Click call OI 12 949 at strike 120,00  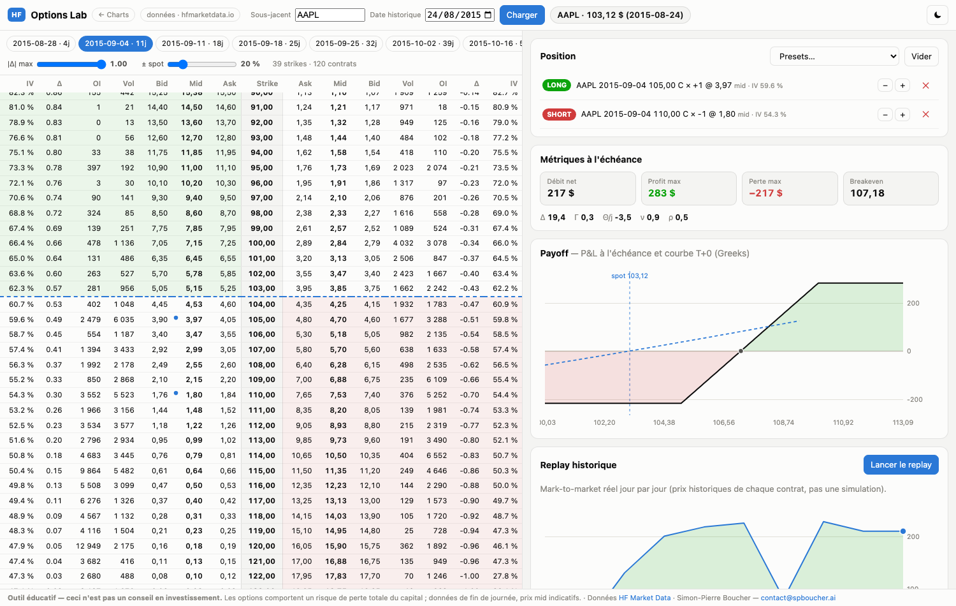[x=89, y=546]
